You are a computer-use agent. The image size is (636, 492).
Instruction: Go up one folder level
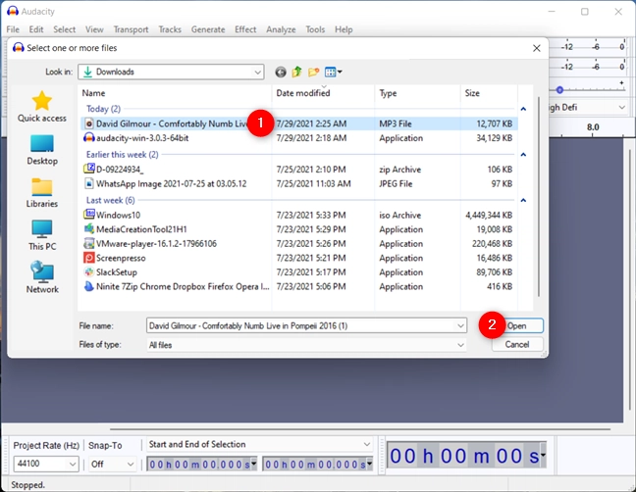[x=297, y=73]
